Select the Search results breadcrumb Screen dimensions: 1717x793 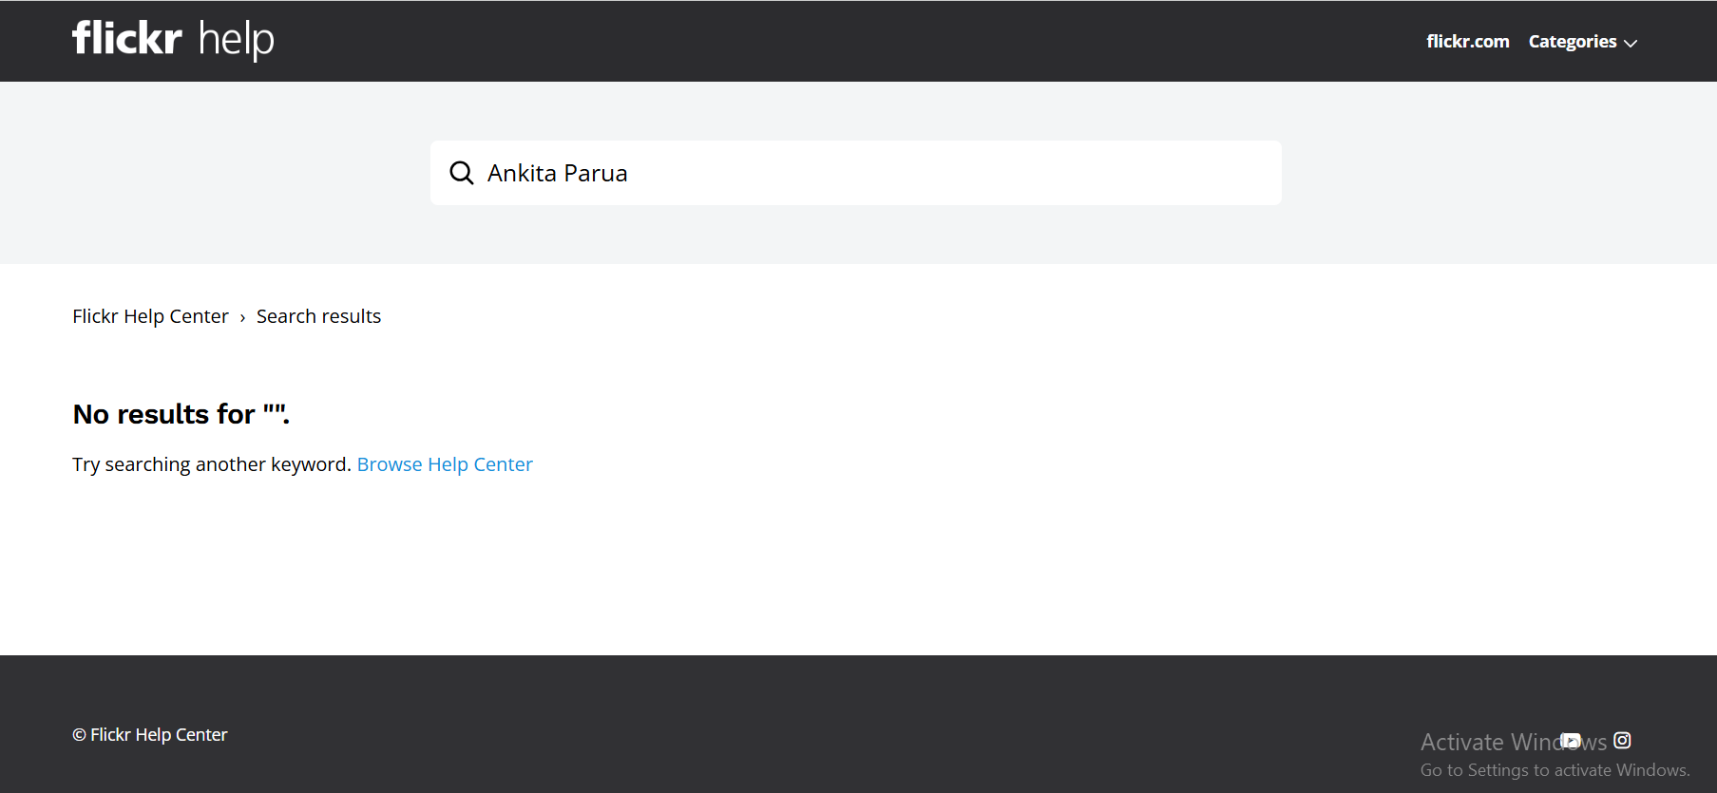pyautogui.click(x=318, y=316)
